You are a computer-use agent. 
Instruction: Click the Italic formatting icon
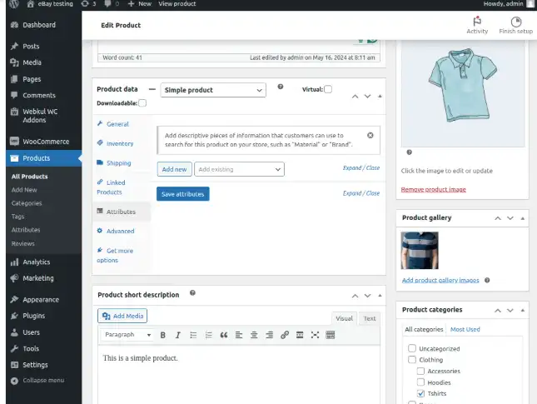click(178, 335)
